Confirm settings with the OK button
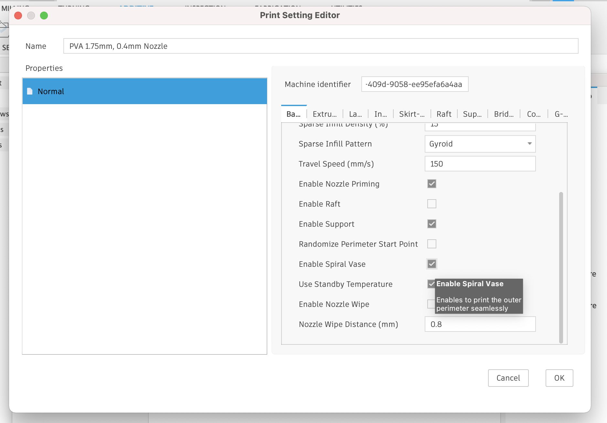Image resolution: width=607 pixels, height=423 pixels. click(559, 378)
